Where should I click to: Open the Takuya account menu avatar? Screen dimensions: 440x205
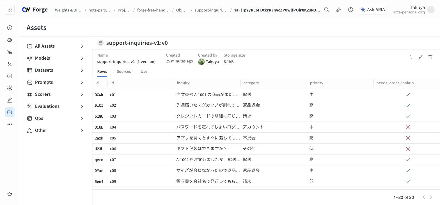[x=431, y=10]
